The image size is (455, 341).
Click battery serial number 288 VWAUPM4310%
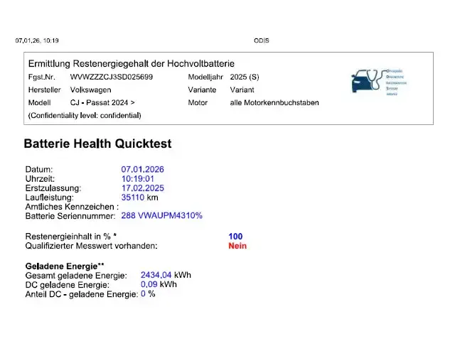click(161, 215)
